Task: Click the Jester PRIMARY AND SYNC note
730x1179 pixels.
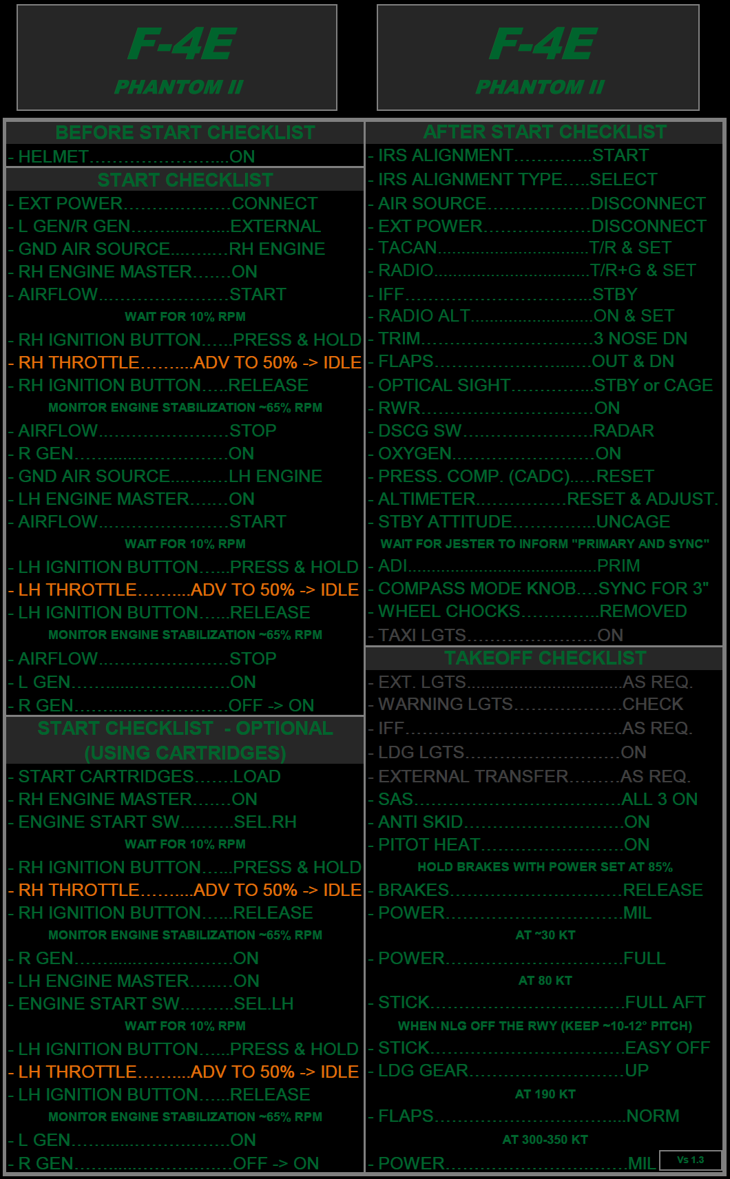Action: 544,543
